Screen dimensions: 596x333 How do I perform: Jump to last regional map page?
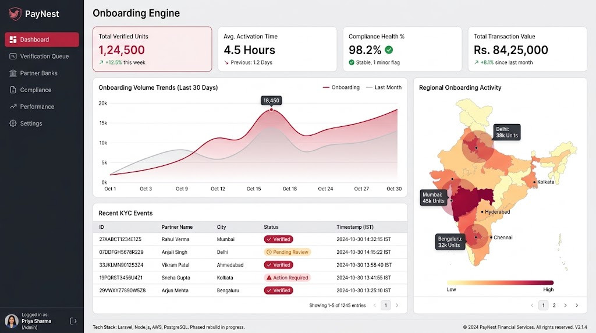pos(577,305)
